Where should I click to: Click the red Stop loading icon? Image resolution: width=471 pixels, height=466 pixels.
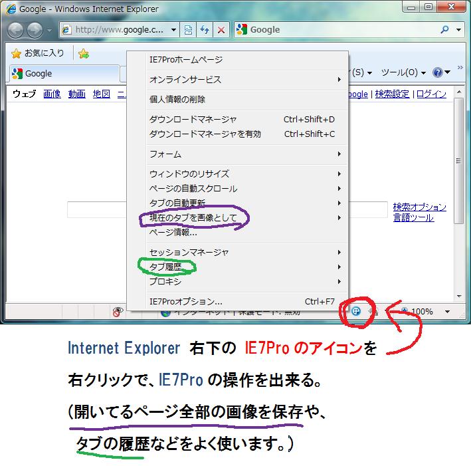coord(221,30)
